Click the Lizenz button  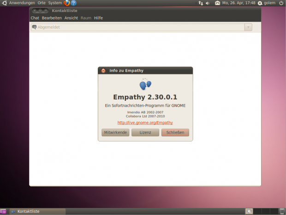tap(145, 132)
